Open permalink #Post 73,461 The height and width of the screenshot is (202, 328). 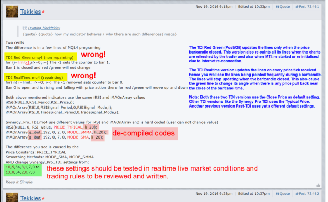307,7
